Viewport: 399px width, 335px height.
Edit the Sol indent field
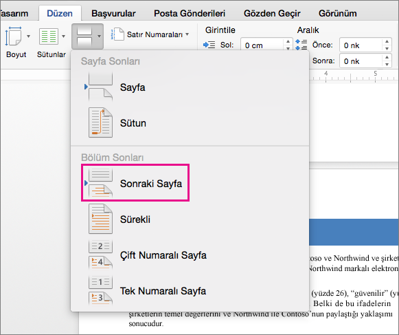262,45
